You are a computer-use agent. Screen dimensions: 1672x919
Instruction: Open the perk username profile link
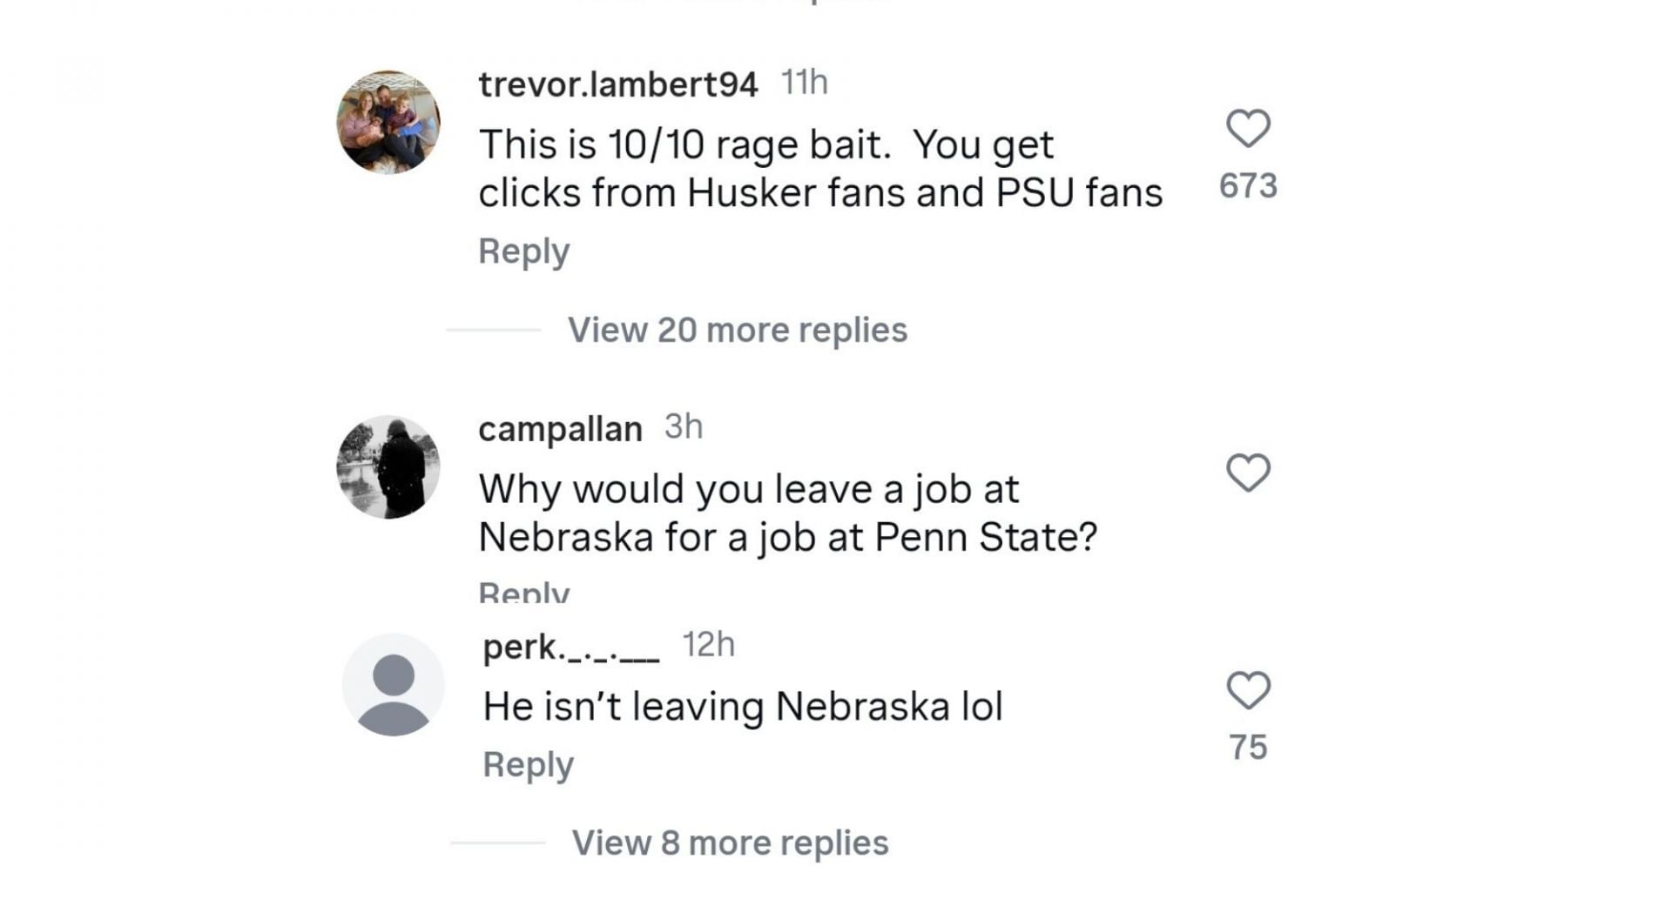570,647
